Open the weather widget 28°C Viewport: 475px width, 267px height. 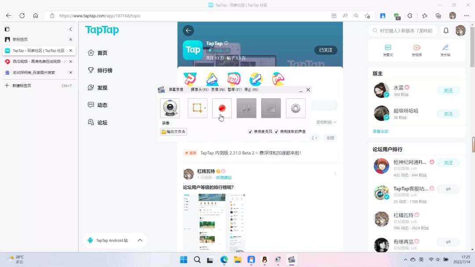[16, 260]
